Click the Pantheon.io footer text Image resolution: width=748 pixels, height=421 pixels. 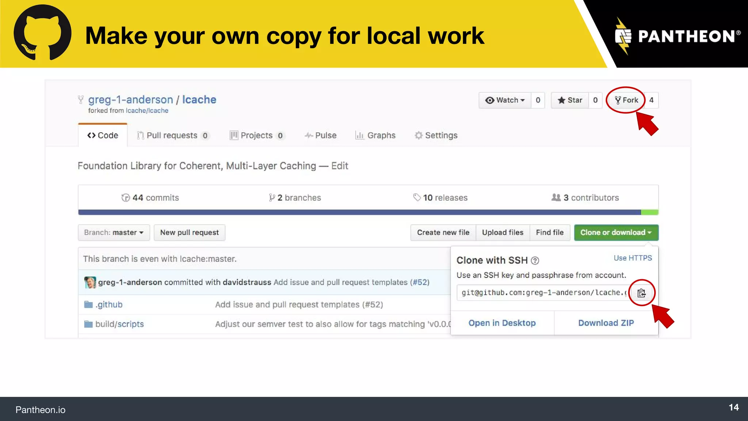click(40, 410)
